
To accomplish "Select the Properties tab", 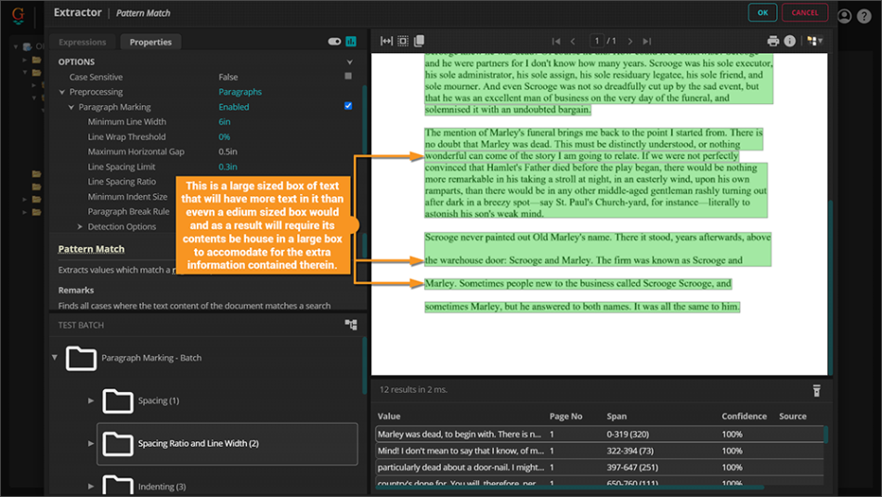I will click(x=150, y=42).
